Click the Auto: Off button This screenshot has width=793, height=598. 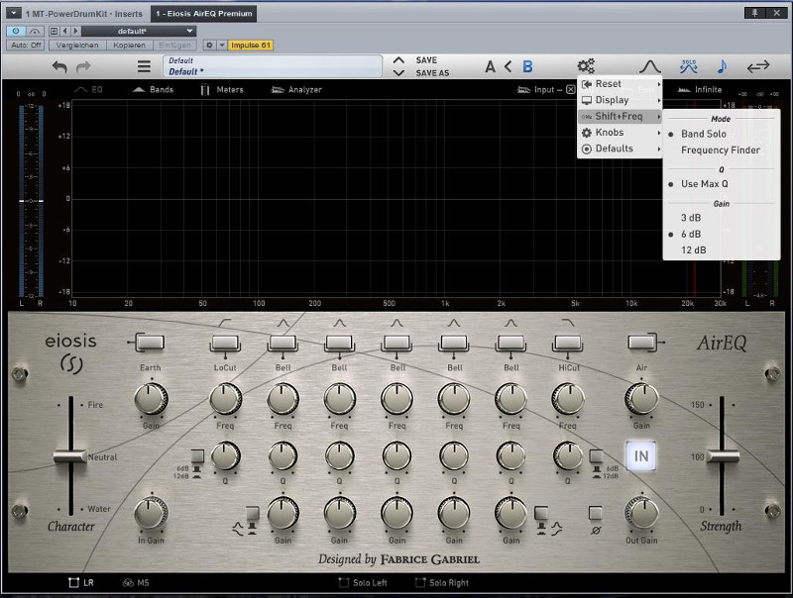pyautogui.click(x=26, y=46)
